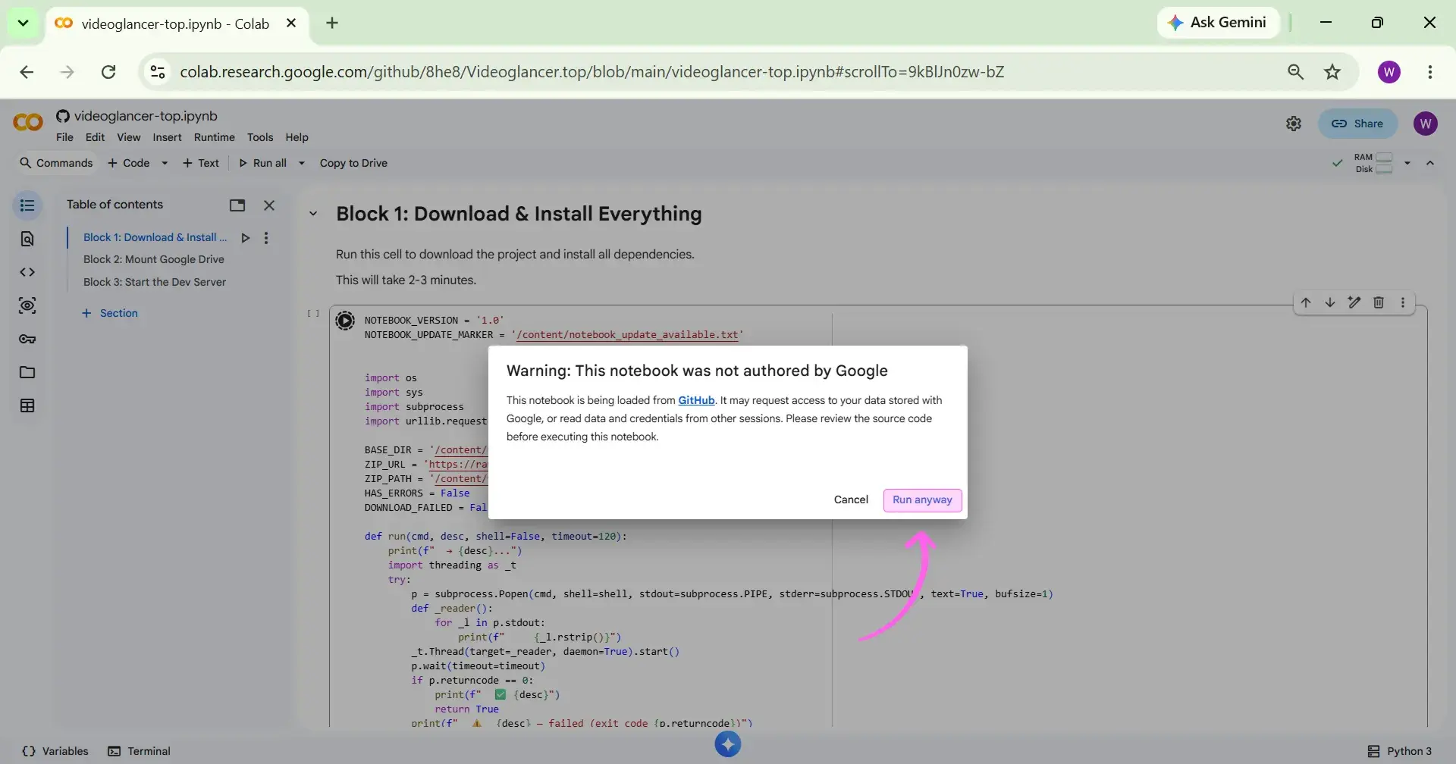Image resolution: width=1456 pixels, height=764 pixels.
Task: Open Data table icon in sidebar
Action: tap(27, 405)
